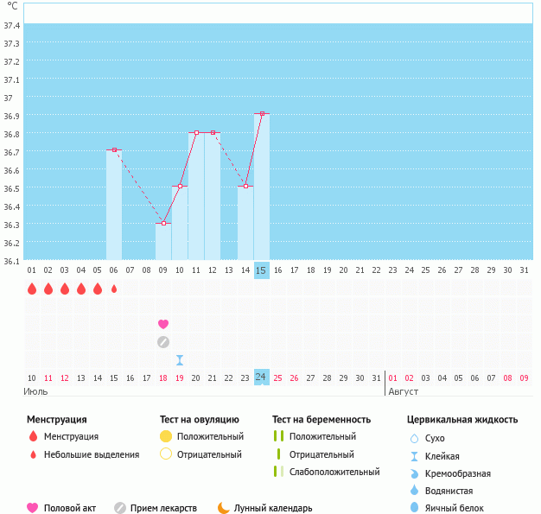The image size is (541, 514).
Task: Select the 36.3 temperature point on day 09
Action: [x=163, y=223]
